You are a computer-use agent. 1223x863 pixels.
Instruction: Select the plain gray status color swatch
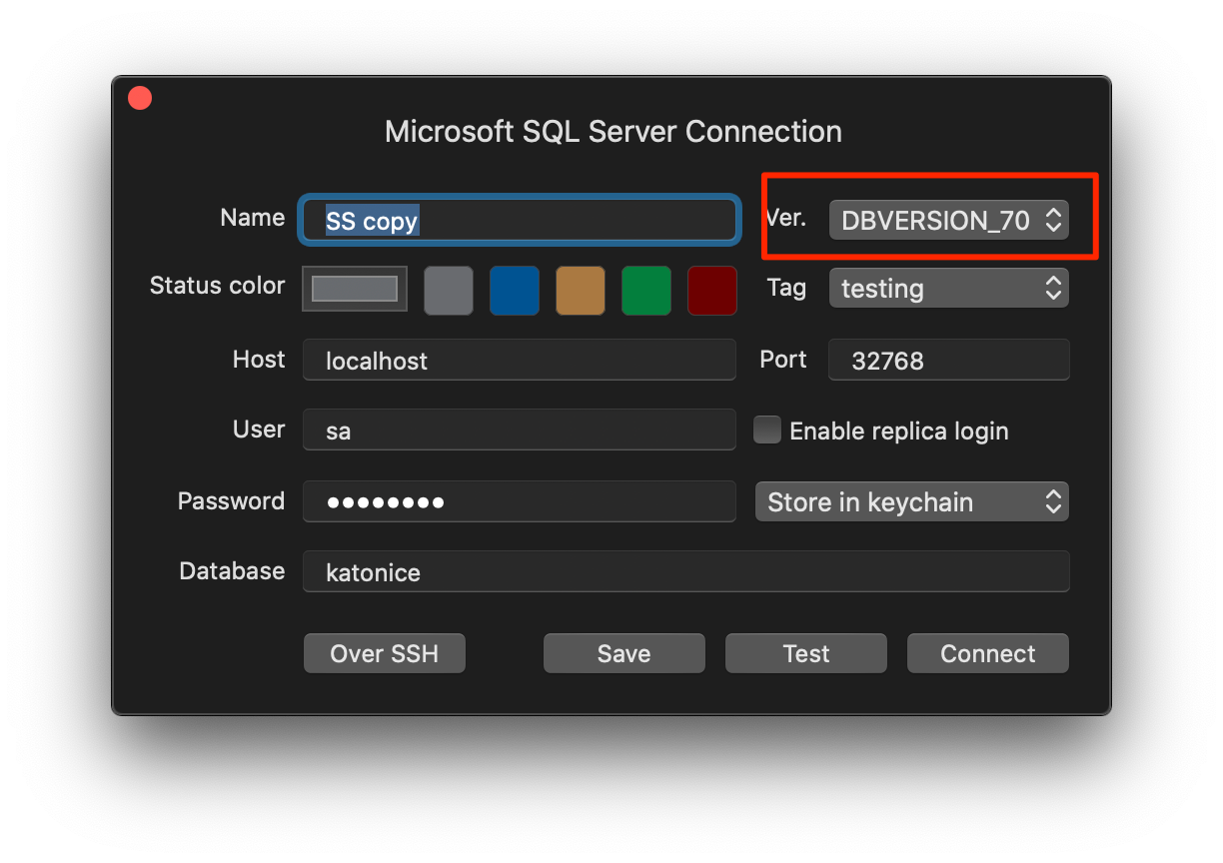tap(448, 291)
